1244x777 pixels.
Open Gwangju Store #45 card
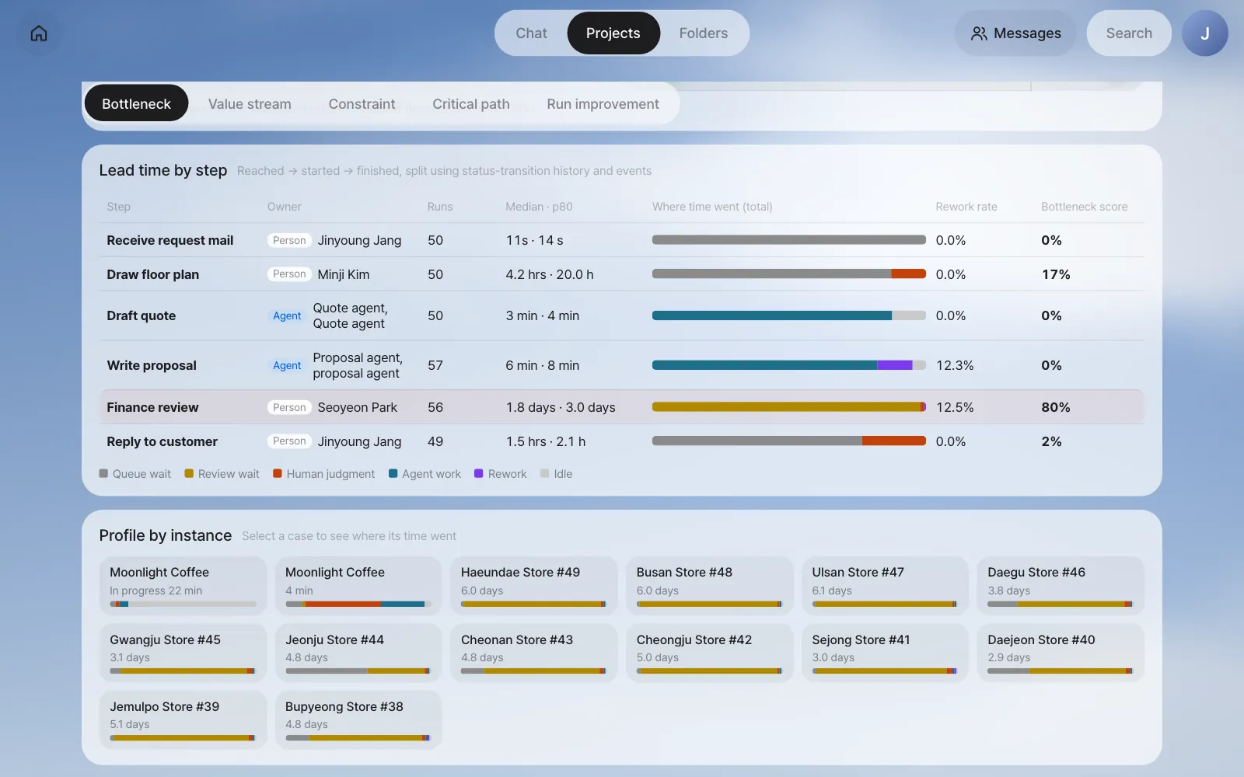[183, 653]
